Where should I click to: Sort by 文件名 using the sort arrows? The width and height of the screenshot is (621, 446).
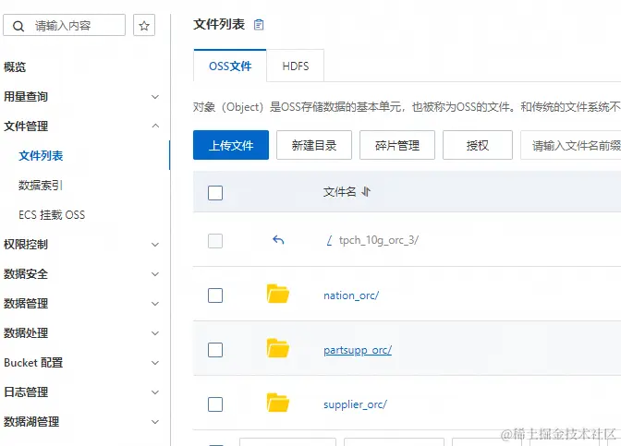tap(366, 192)
